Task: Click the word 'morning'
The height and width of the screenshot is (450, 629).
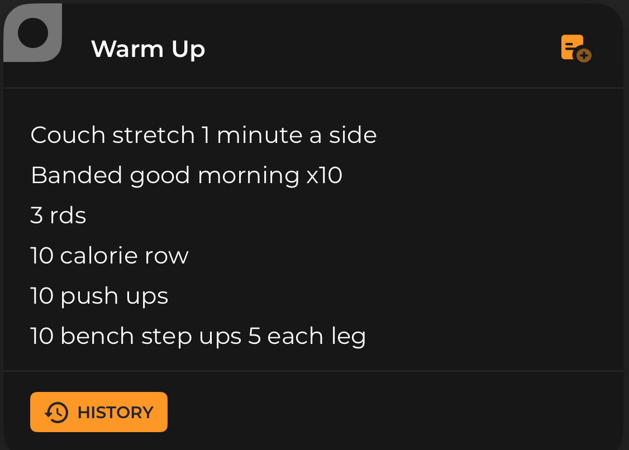Action: (x=249, y=176)
